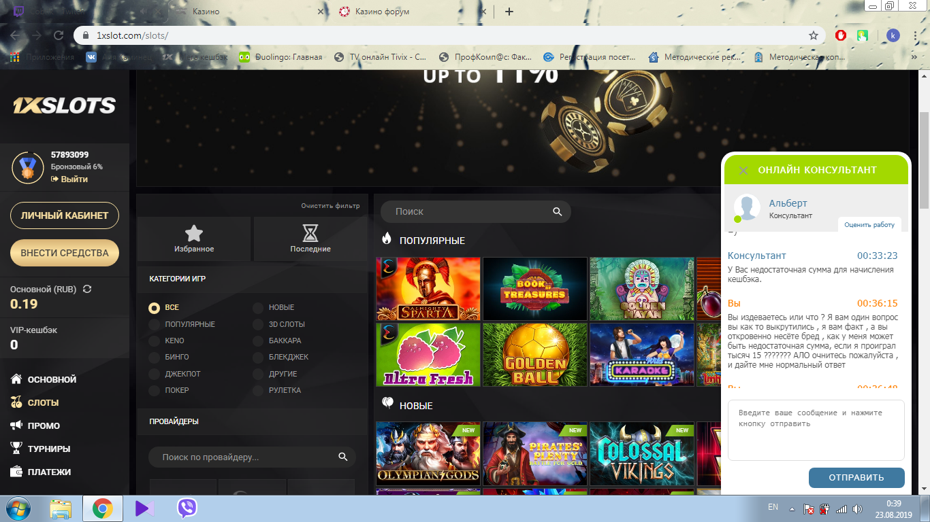This screenshot has height=522, width=930.
Task: Open the Pirates' Plenty slot
Action: coord(534,453)
